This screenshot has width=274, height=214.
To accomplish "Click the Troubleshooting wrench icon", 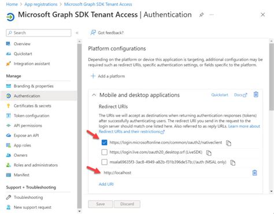I will [x=9, y=197].
